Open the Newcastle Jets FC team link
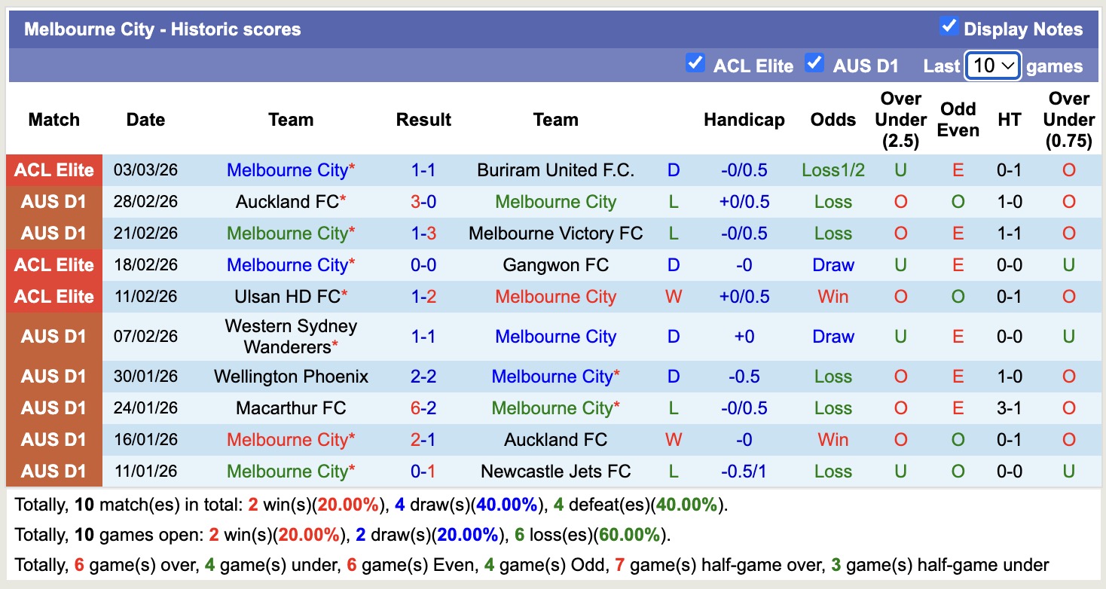 click(x=555, y=471)
